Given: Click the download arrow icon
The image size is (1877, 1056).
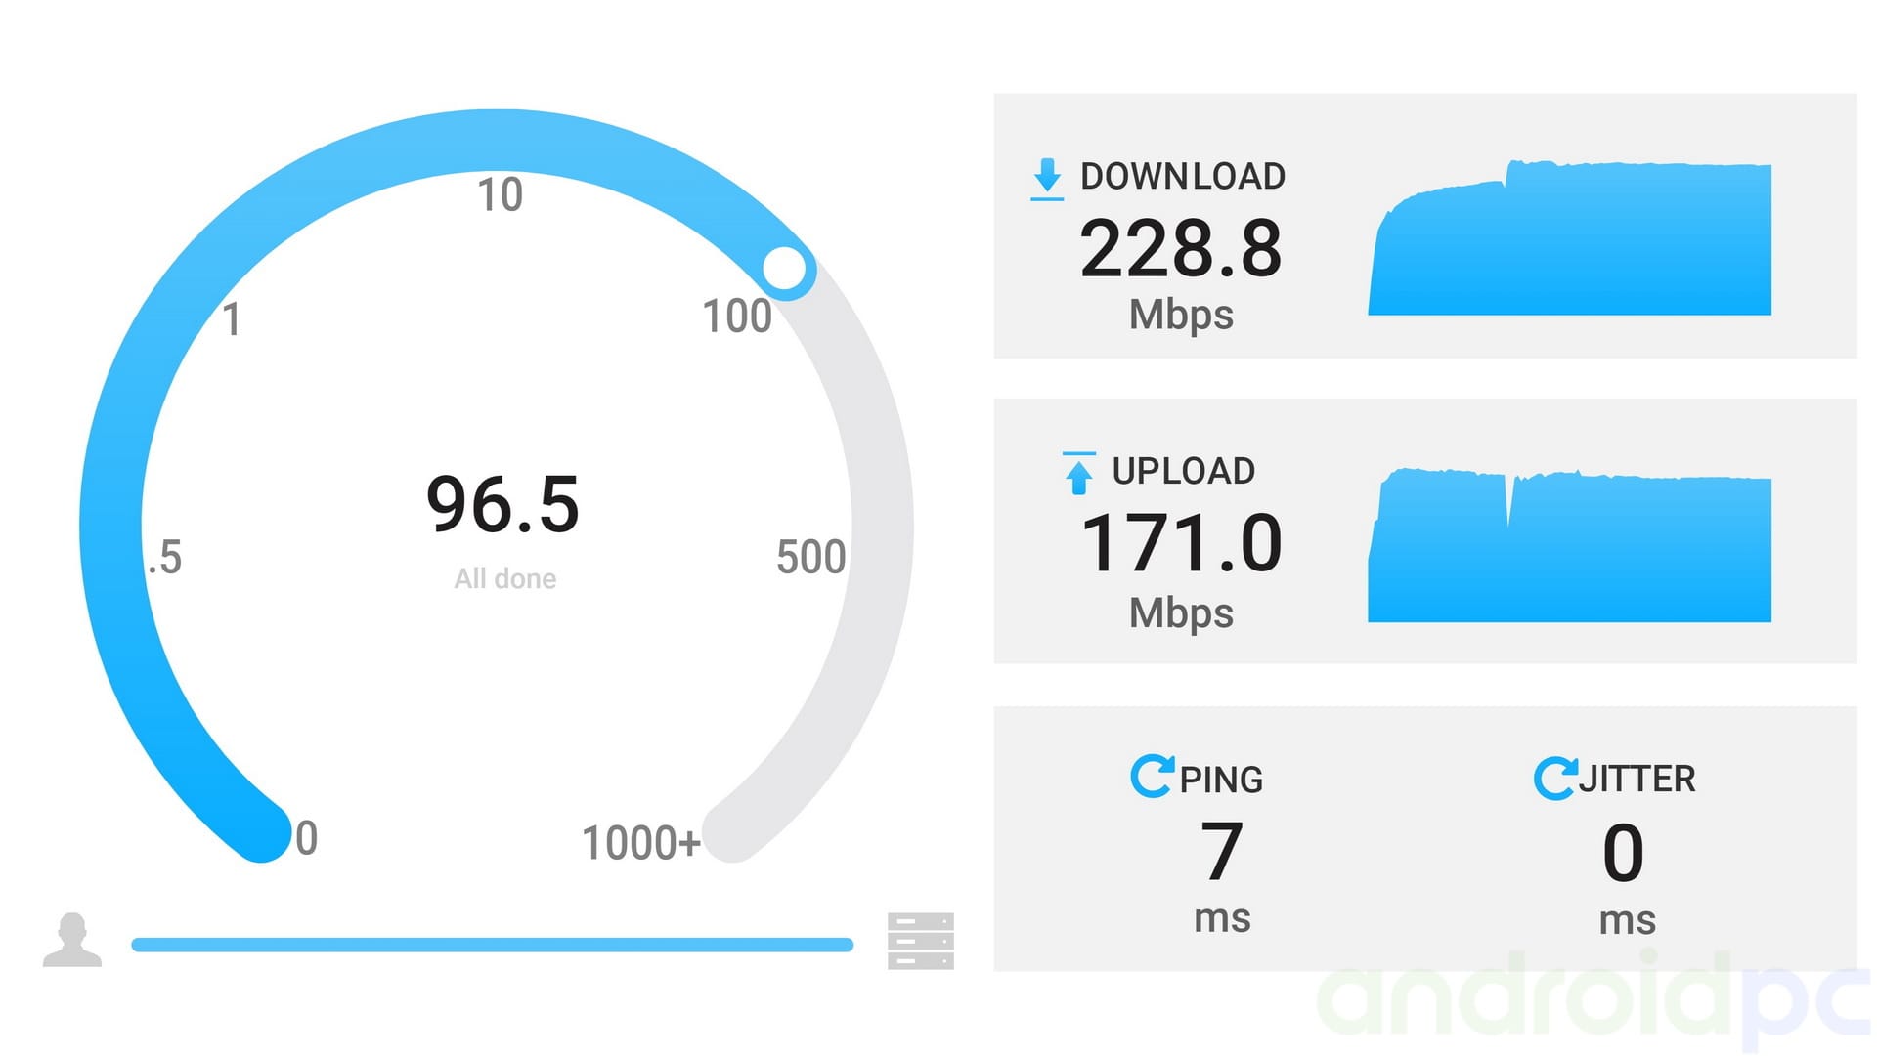Looking at the screenshot, I should click(1047, 179).
